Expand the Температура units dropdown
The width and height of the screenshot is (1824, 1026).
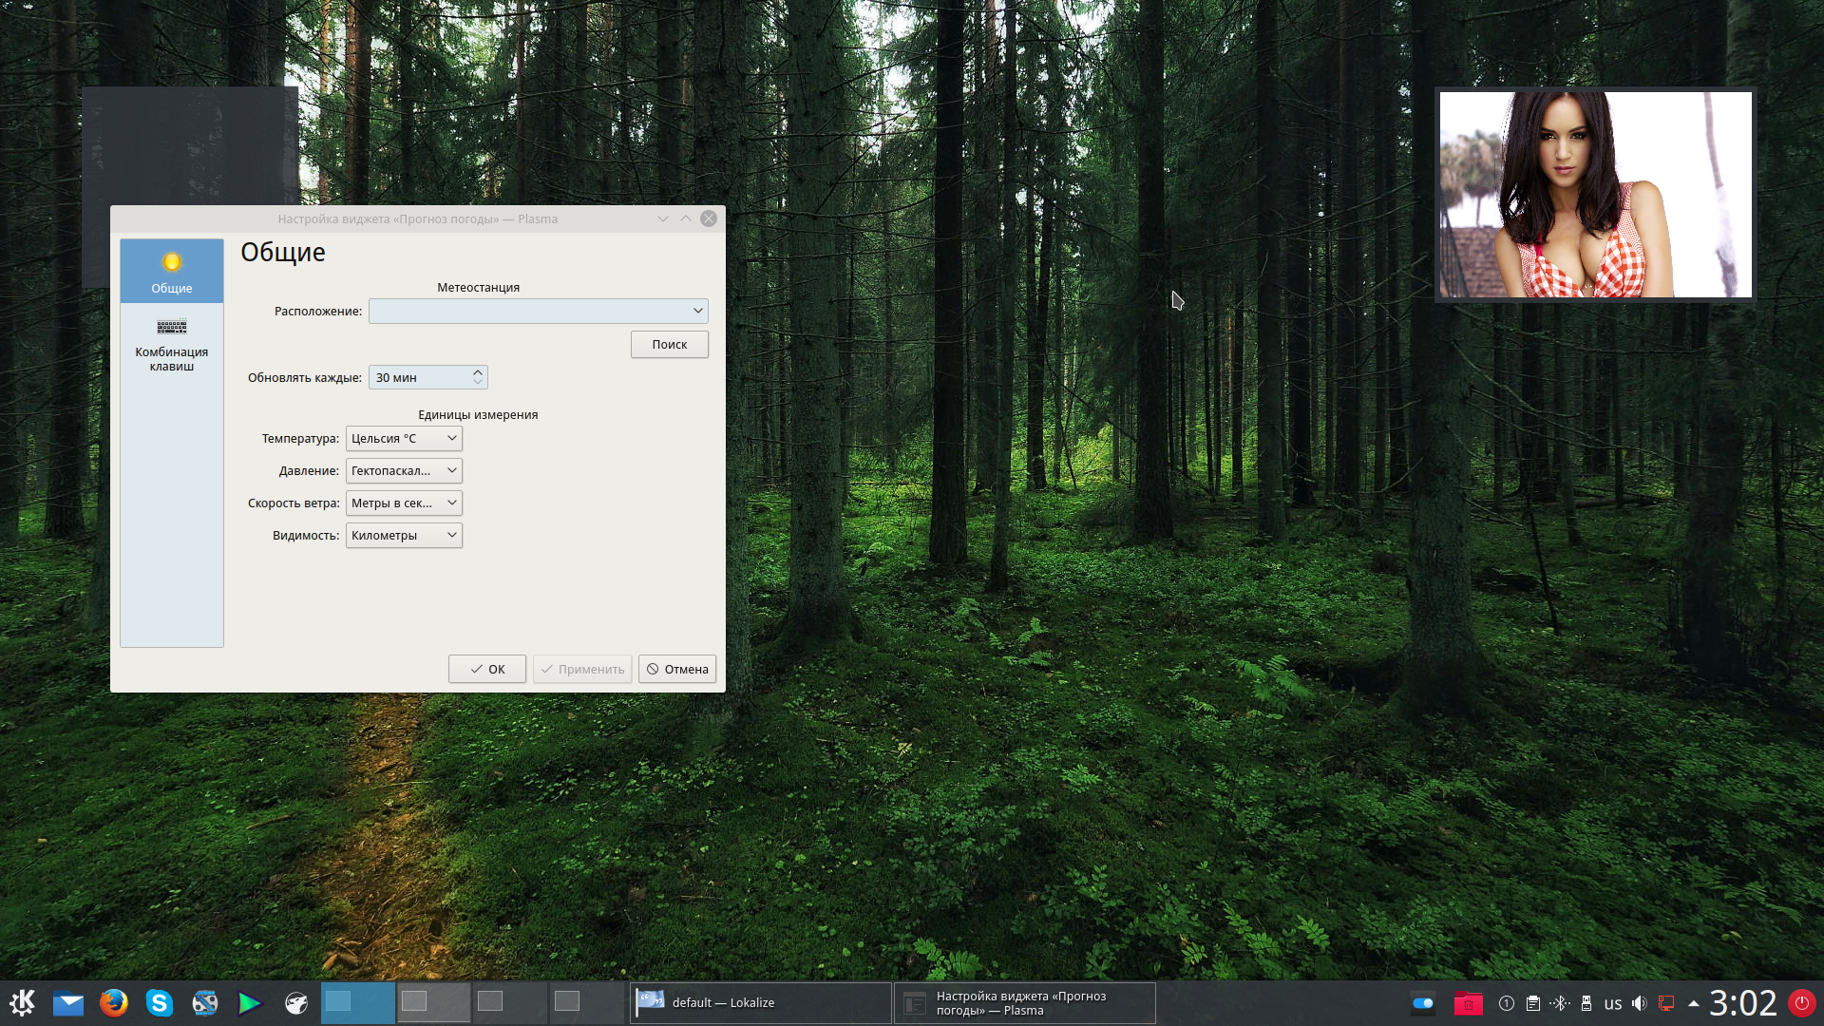[404, 438]
